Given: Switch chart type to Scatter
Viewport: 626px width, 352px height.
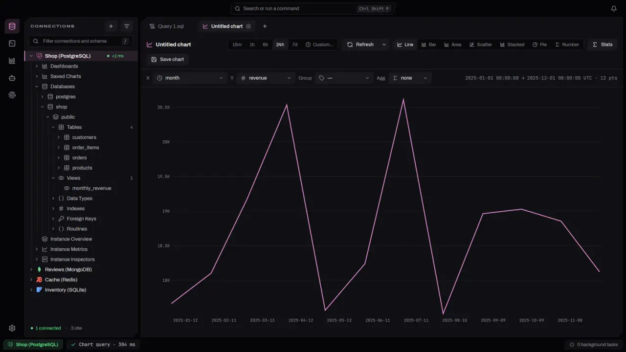Looking at the screenshot, I should coord(481,44).
